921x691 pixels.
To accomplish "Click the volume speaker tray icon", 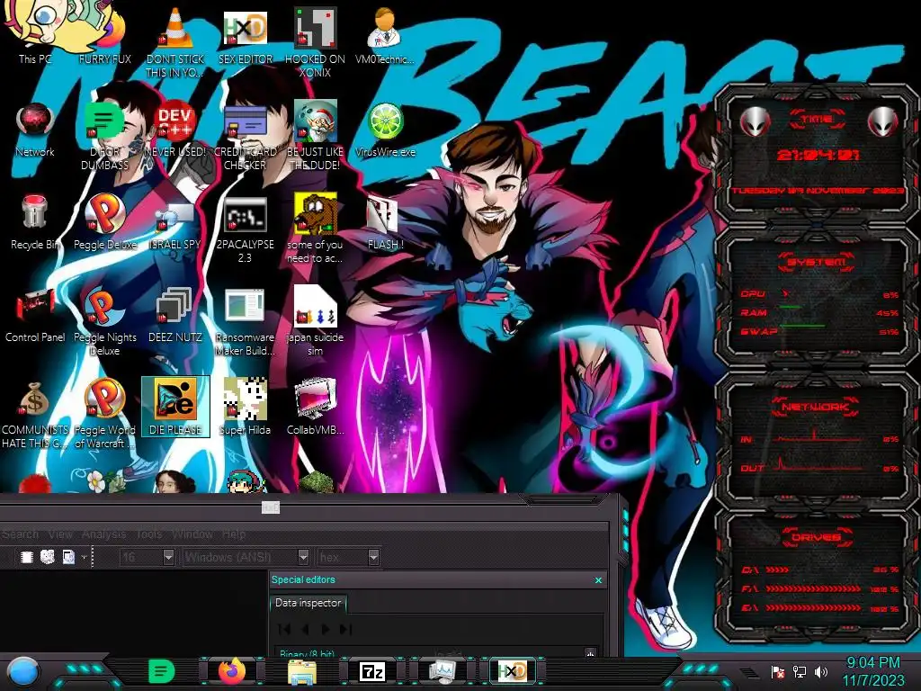I will [821, 671].
